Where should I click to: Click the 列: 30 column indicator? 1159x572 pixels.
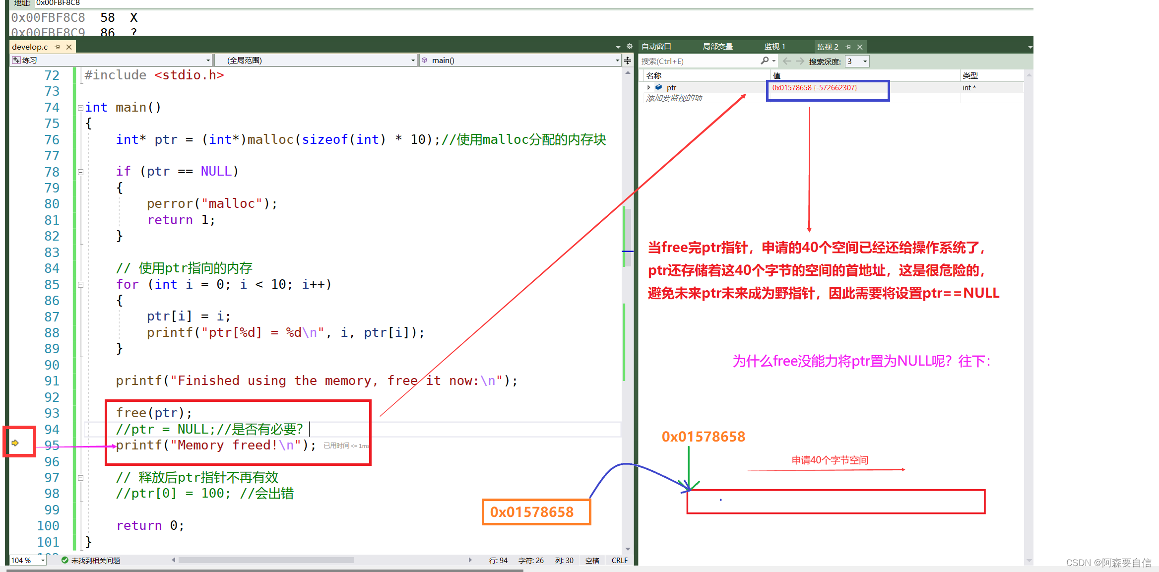(x=564, y=561)
